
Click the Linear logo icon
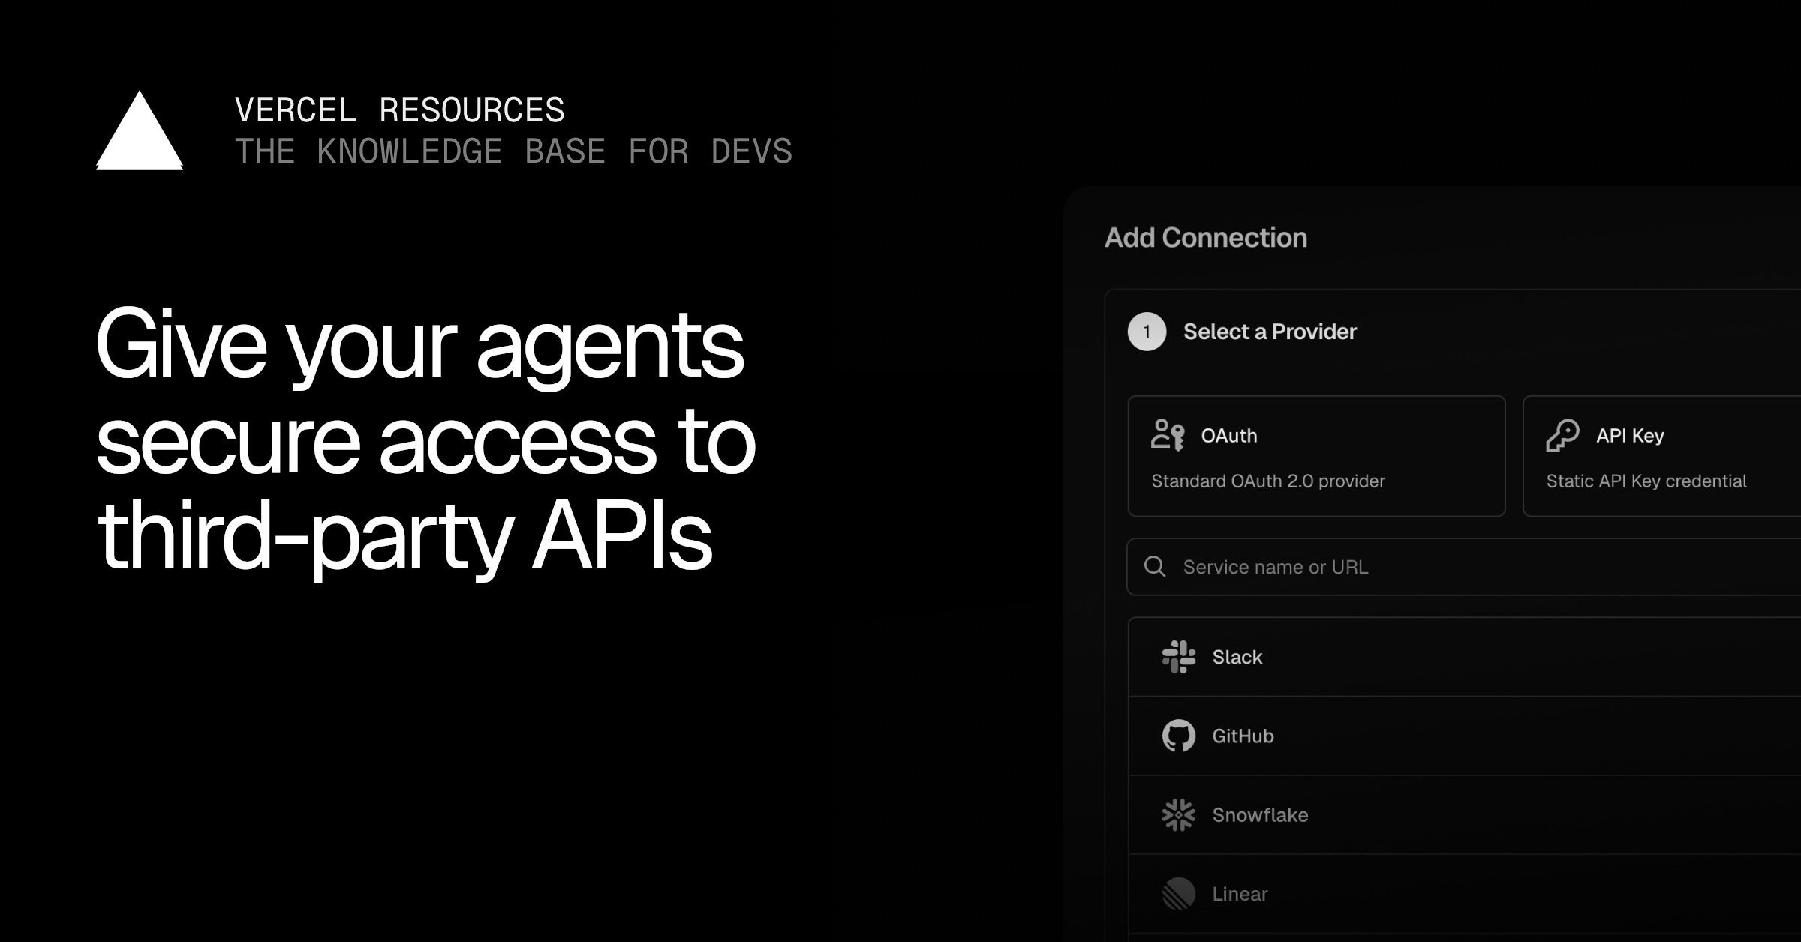[1179, 894]
